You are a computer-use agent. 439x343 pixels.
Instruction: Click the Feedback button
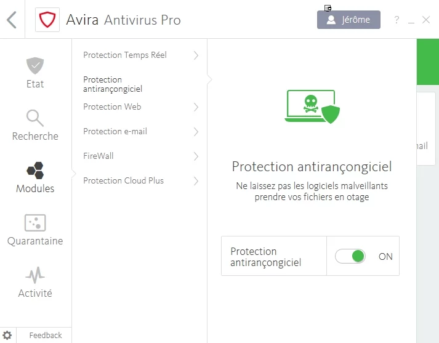pyautogui.click(x=44, y=335)
